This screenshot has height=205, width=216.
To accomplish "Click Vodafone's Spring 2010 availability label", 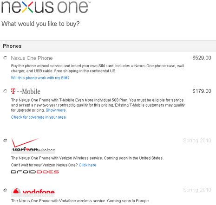I will click(197, 190).
